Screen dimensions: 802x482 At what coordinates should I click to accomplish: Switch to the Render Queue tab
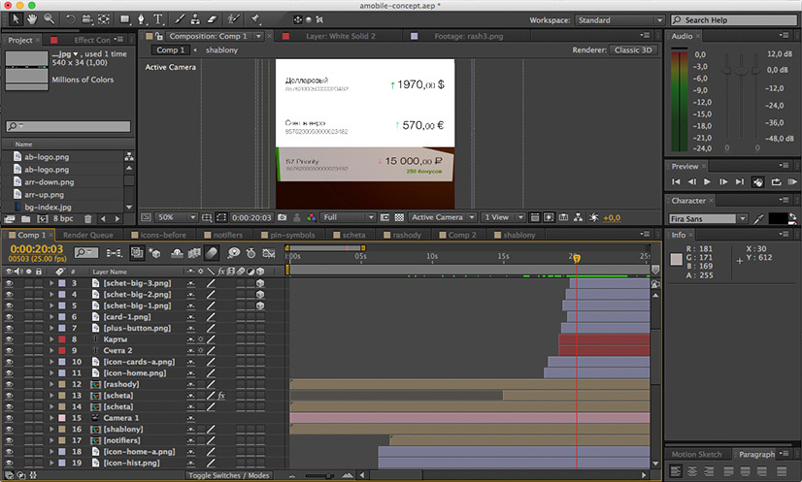point(87,235)
